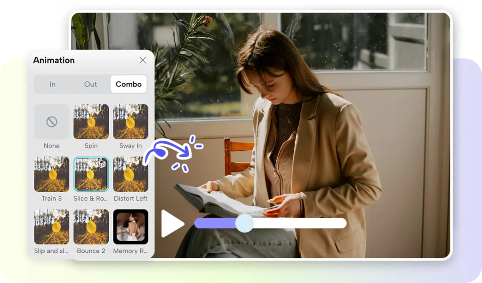The image size is (482, 283).
Task: Switch to the In animation tab
Action: point(53,84)
